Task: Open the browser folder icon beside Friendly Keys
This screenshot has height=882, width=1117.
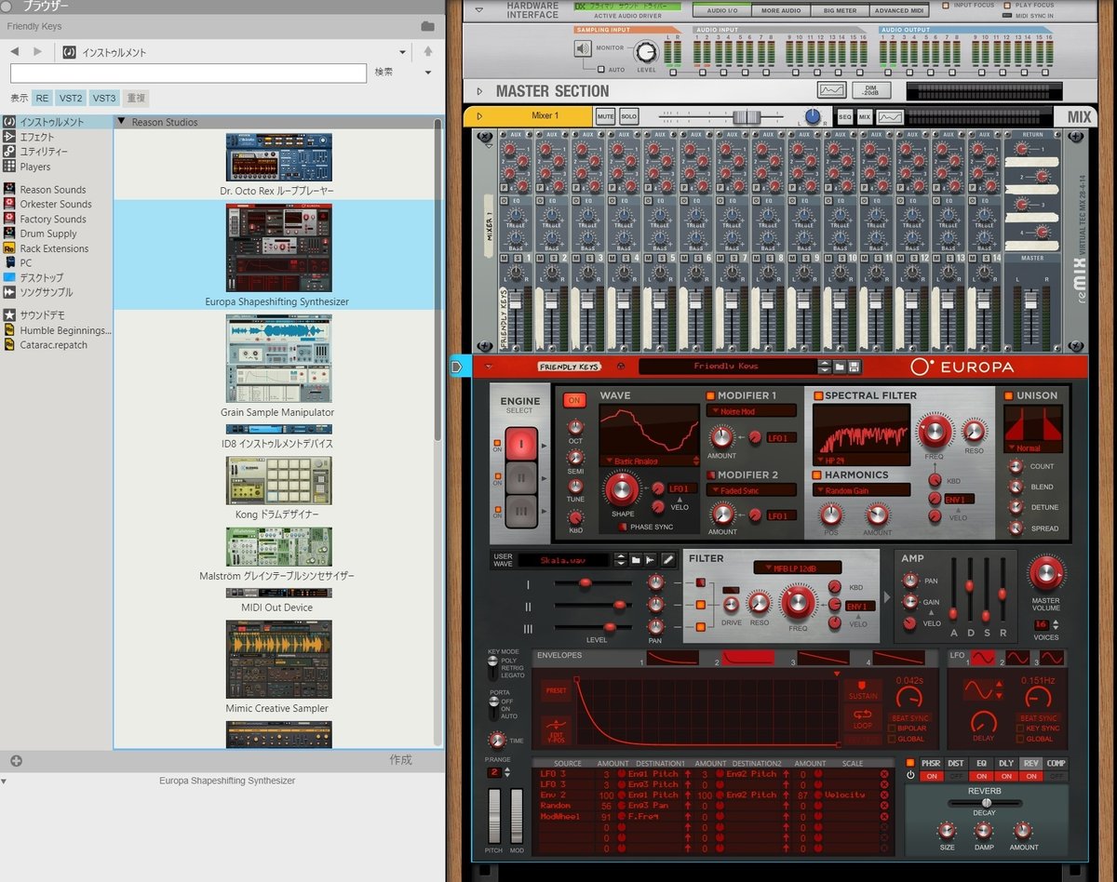Action: point(427,26)
